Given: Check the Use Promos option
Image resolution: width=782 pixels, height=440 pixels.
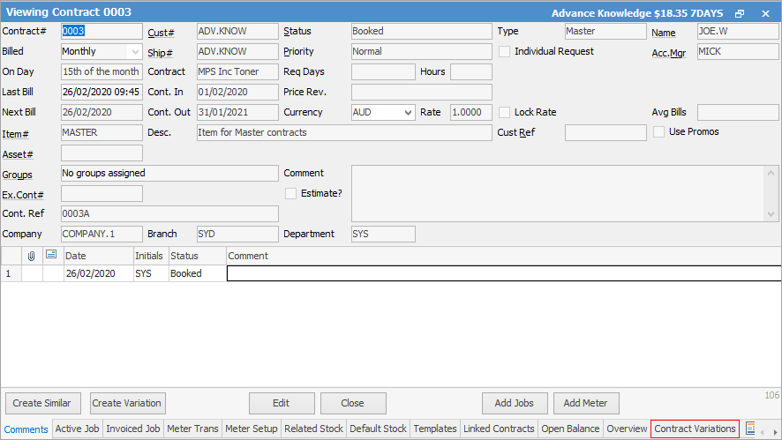Looking at the screenshot, I should (659, 132).
